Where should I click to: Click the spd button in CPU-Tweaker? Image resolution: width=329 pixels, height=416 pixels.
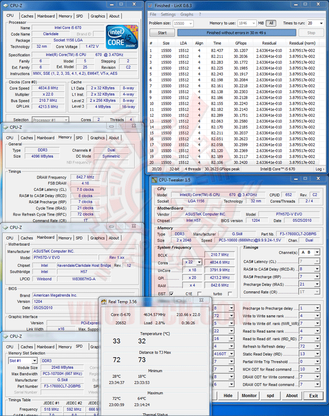coord(270,395)
